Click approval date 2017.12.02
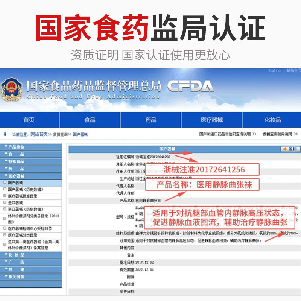301x301 pixels. tap(144, 262)
